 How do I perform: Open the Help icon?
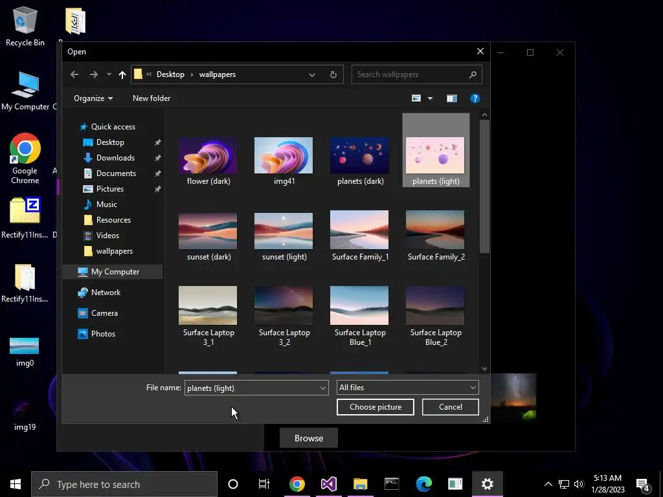[x=475, y=98]
